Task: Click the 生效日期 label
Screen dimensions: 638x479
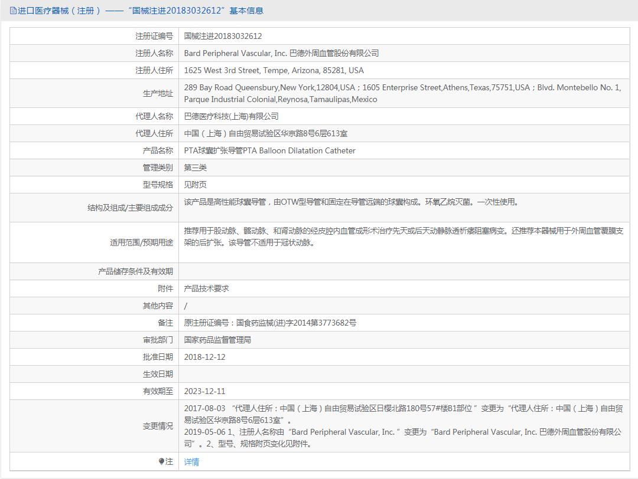Action: click(x=158, y=374)
